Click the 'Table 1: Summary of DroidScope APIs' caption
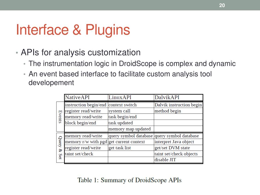260x195 pixels. pyautogui.click(x=129, y=180)
